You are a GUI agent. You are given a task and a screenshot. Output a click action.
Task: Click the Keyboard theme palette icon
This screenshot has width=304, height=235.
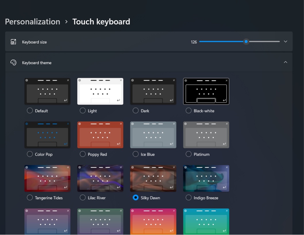tap(14, 63)
